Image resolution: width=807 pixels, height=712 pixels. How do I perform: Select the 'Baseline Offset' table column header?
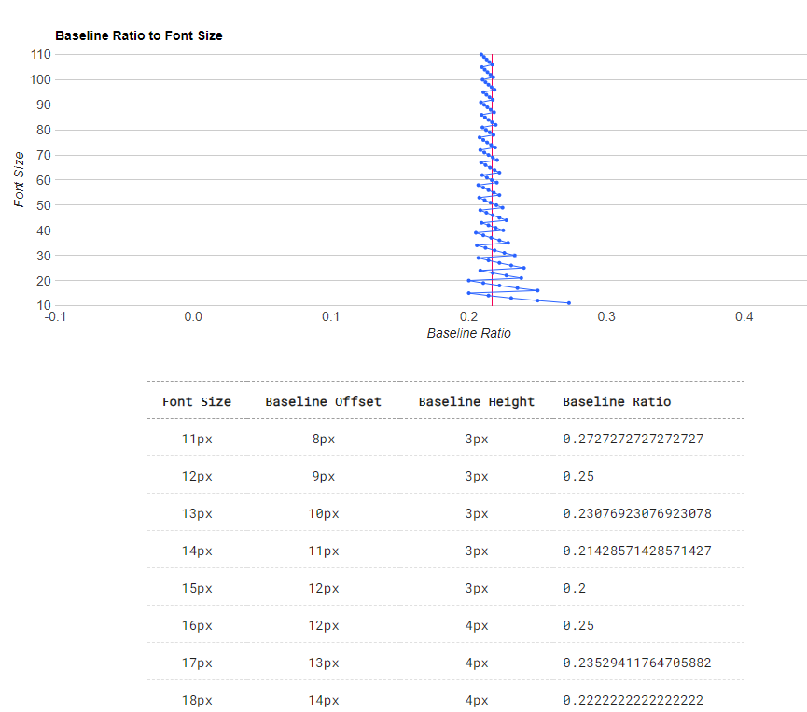tap(323, 402)
